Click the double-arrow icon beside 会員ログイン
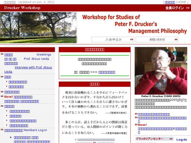The height and width of the screenshot is (143, 191). pyautogui.click(x=188, y=8)
